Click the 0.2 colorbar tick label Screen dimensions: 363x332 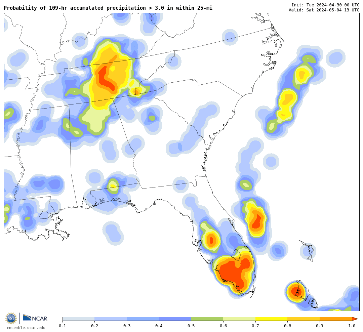coord(95,326)
